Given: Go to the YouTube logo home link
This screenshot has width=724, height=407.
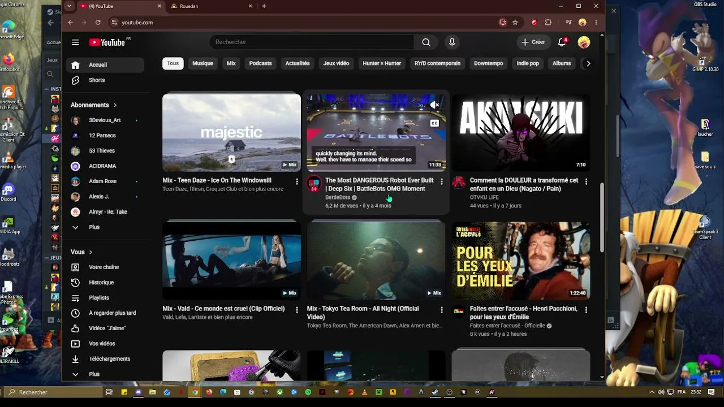Looking at the screenshot, I should (107, 42).
